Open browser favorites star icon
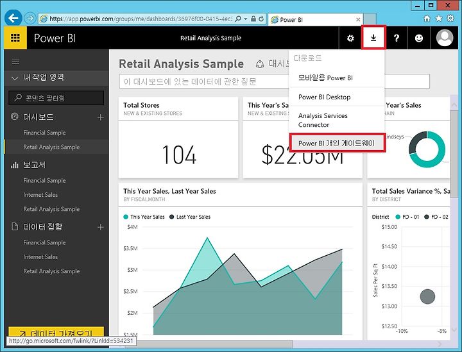Image resolution: width=462 pixels, height=352 pixels. [x=439, y=19]
